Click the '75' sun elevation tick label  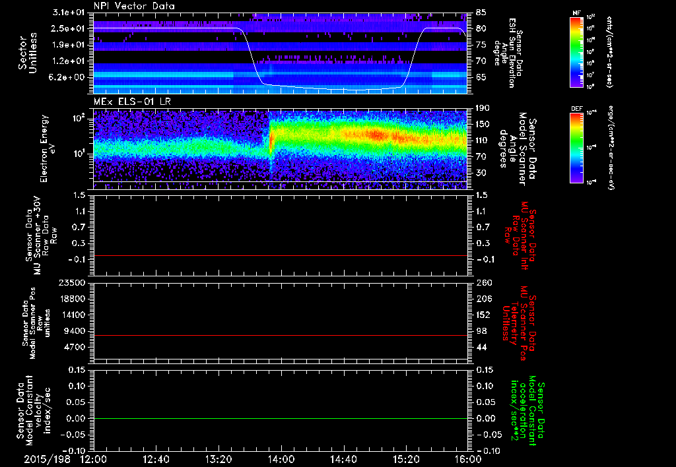(481, 45)
